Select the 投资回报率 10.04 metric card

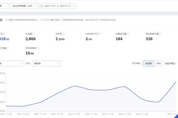32,51
